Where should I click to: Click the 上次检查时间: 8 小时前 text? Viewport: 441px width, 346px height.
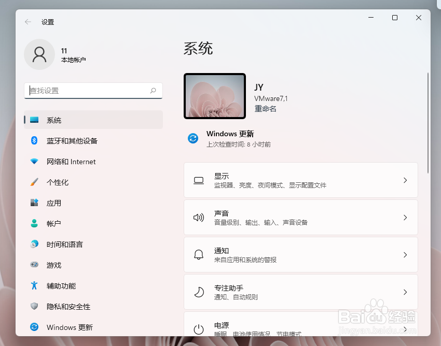click(x=239, y=145)
